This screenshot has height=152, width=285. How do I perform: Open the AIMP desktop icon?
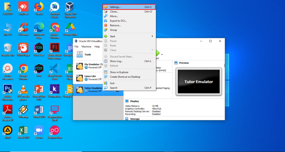[x=8, y=132]
